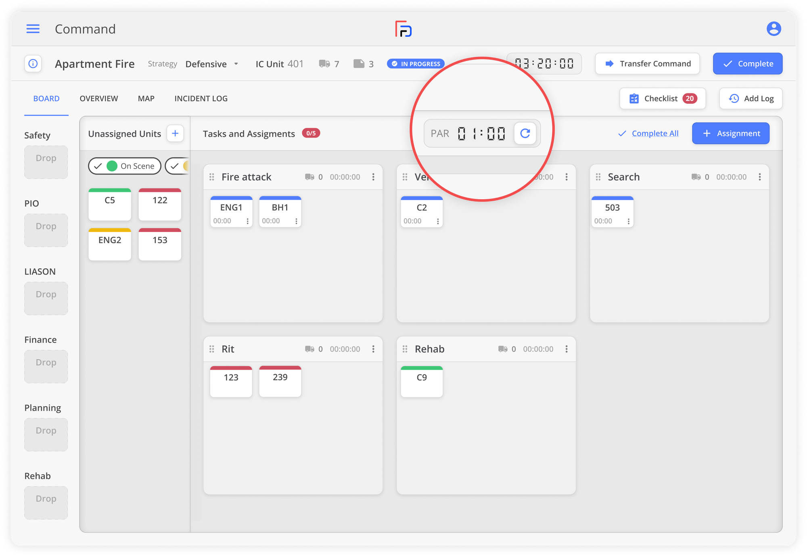The image size is (807, 557).
Task: Click the Complete All link
Action: point(654,134)
